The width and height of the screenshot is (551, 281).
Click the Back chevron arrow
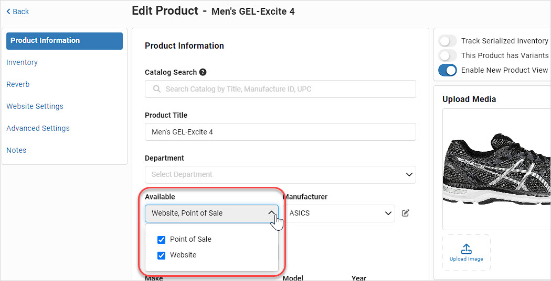(x=8, y=12)
